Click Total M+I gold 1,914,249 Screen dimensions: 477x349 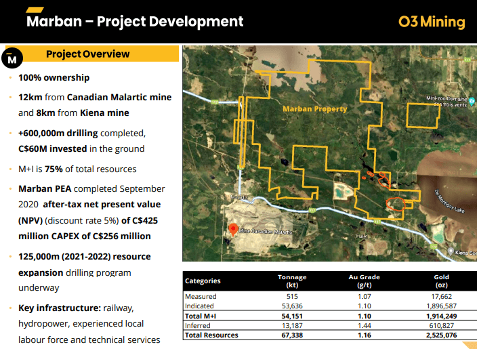(441, 316)
